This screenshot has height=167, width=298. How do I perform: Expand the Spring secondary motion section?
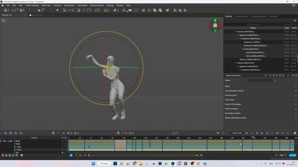coord(260,118)
